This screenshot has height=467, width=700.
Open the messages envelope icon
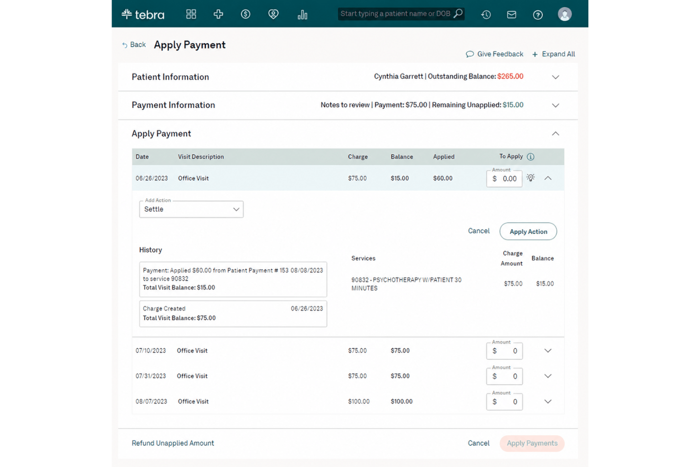pyautogui.click(x=512, y=15)
